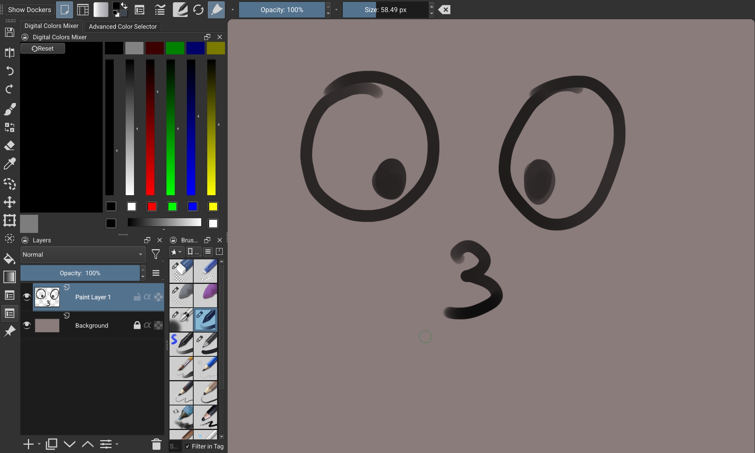
Task: Choose the fill bucket tool
Action: (10, 259)
